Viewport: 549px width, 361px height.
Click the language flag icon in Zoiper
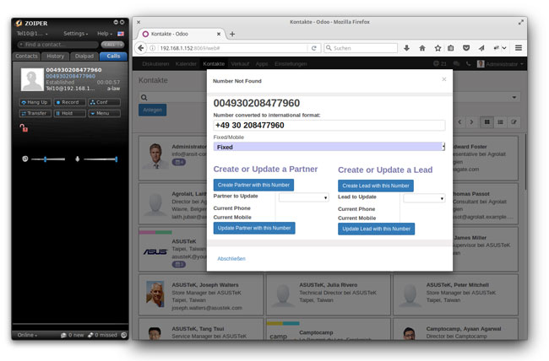point(121,34)
